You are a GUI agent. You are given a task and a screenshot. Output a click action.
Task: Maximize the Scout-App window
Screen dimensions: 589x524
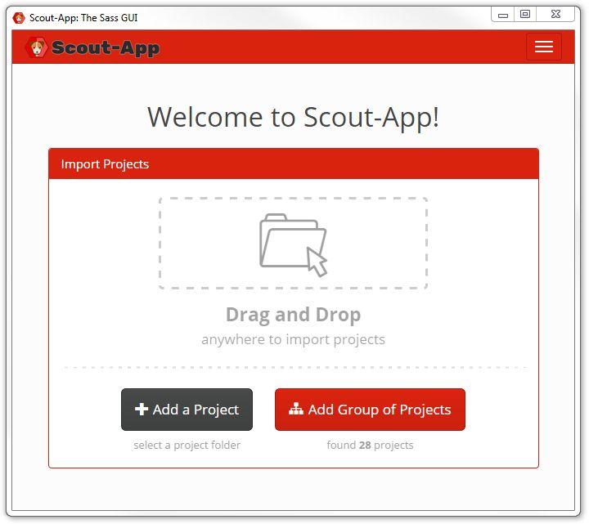(x=524, y=14)
